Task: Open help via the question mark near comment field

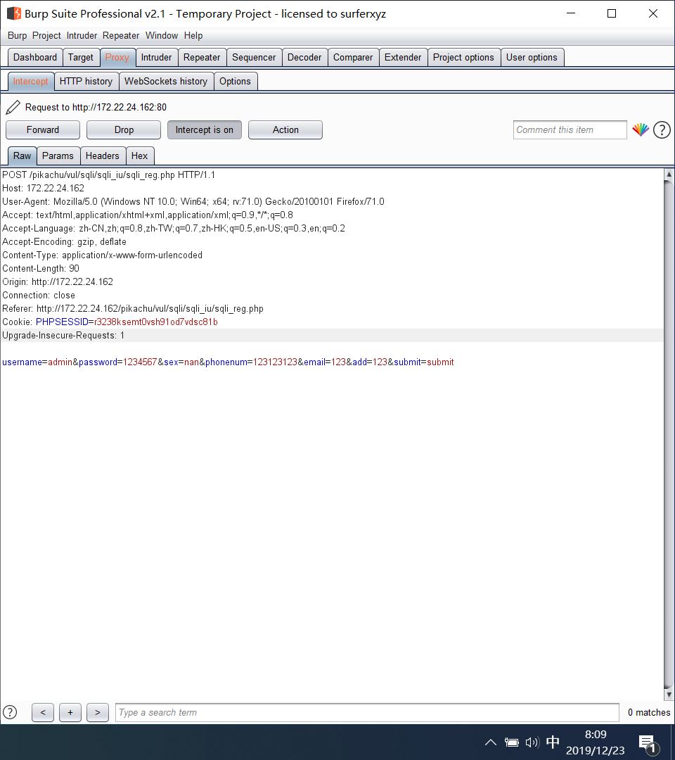Action: click(662, 129)
